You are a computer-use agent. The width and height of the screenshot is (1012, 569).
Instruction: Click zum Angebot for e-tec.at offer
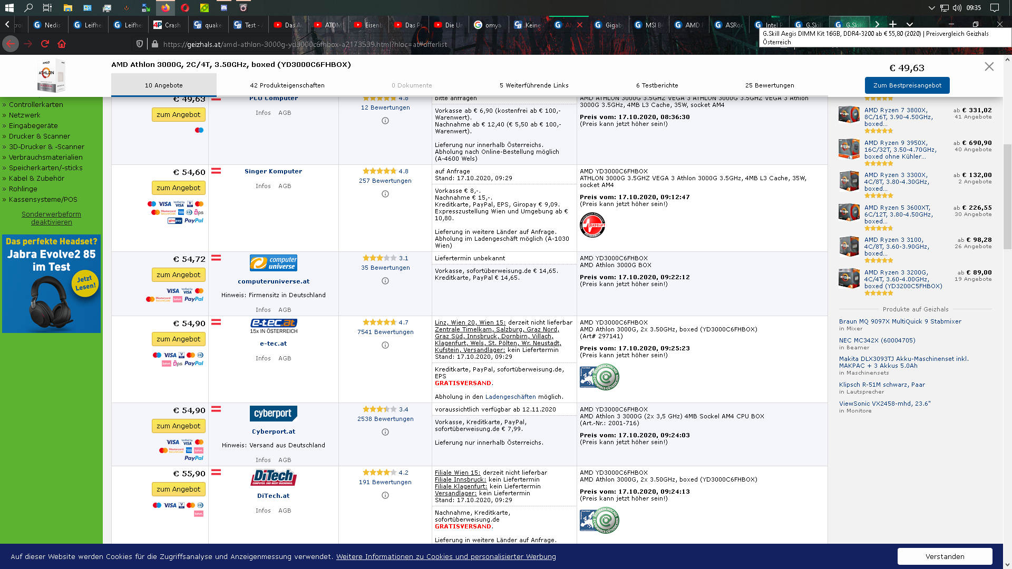coord(178,339)
